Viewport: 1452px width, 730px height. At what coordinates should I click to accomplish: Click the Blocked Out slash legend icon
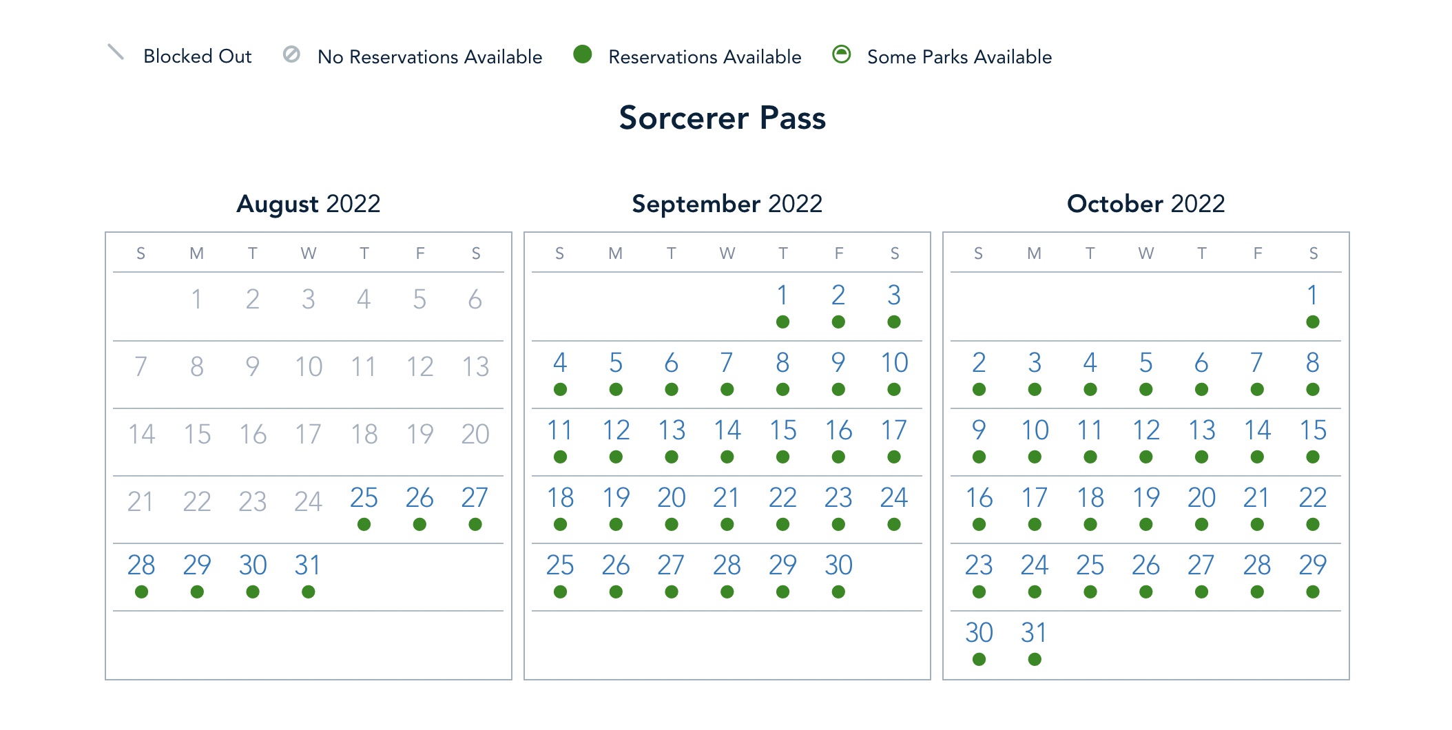[x=116, y=52]
